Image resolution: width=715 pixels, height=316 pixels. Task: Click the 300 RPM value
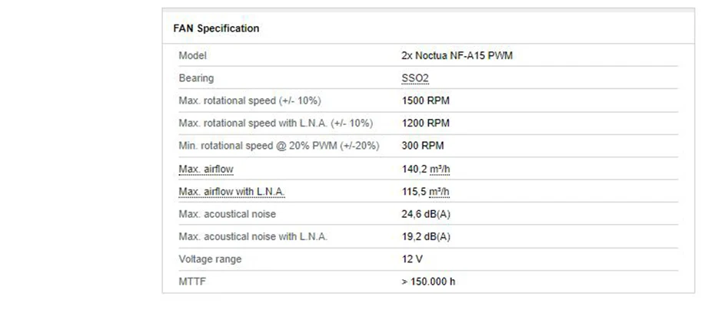423,146
